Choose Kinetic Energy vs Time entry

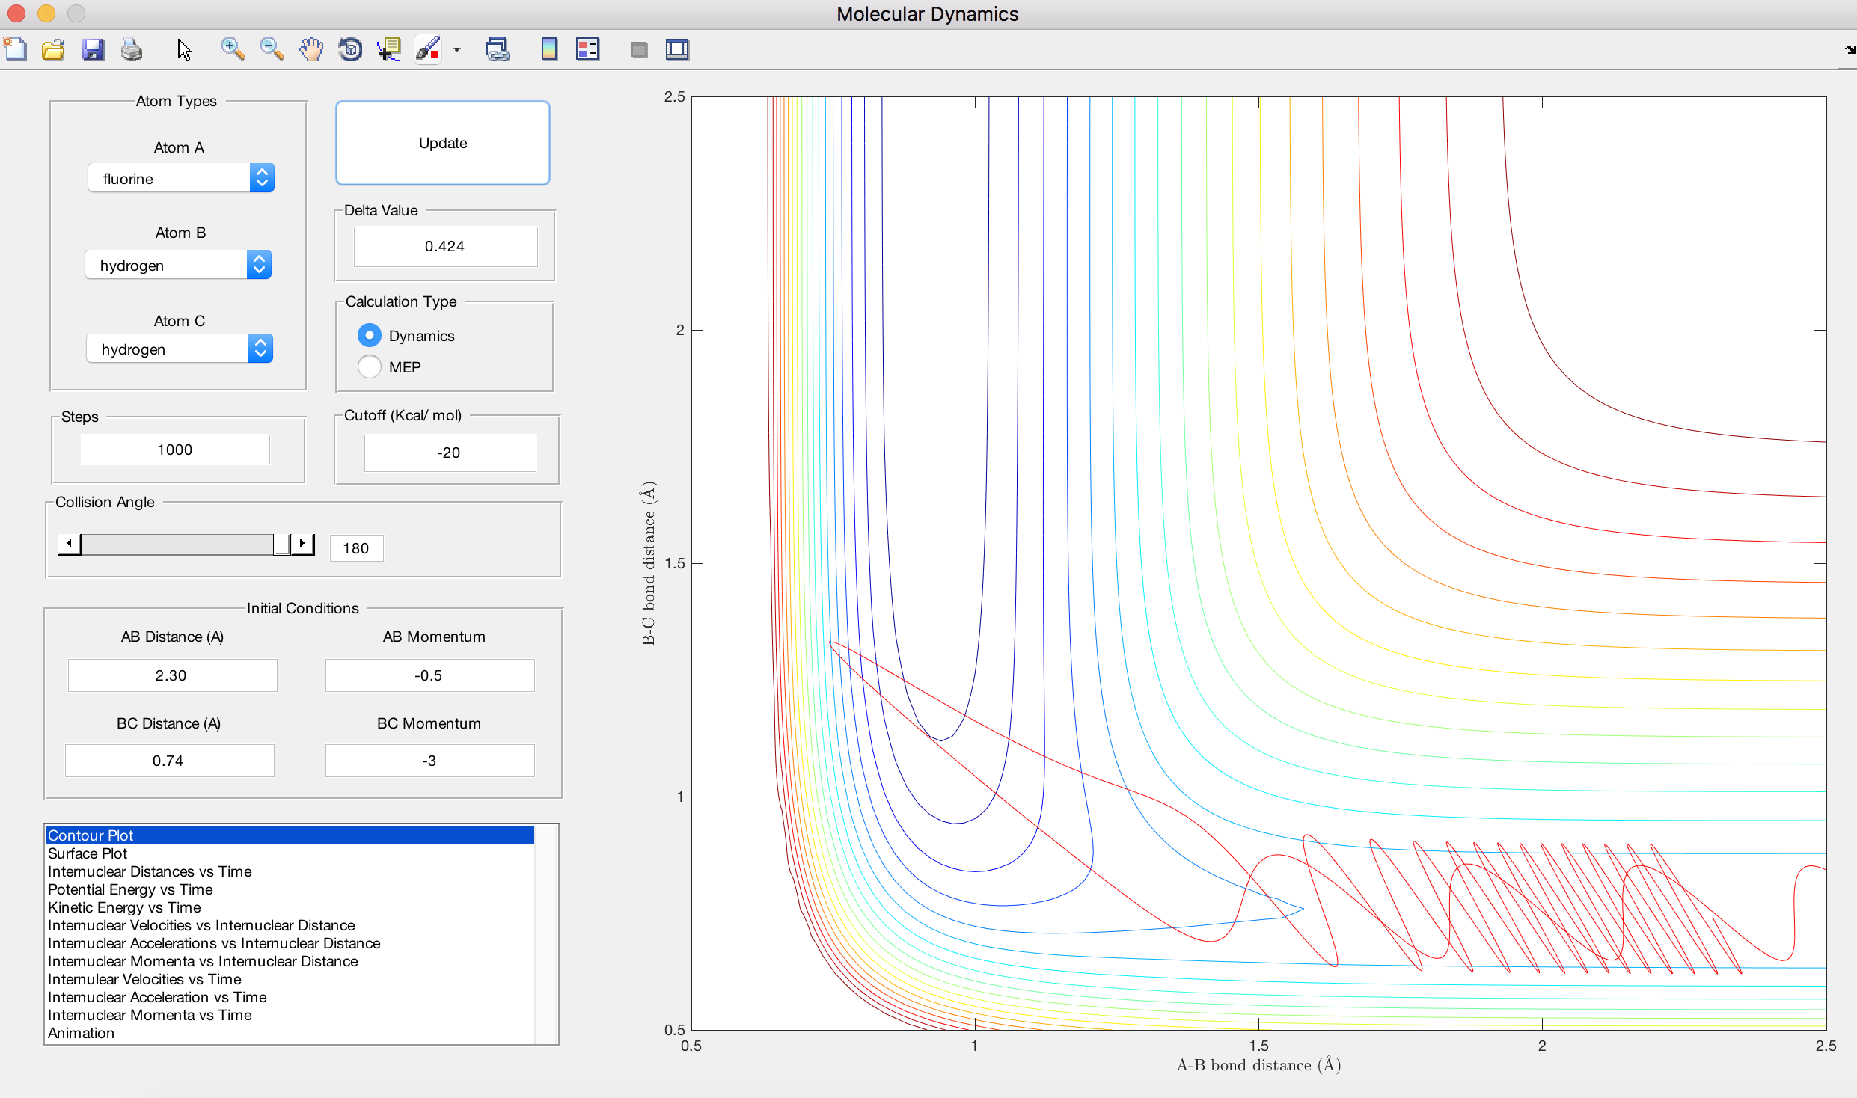[x=124, y=907]
